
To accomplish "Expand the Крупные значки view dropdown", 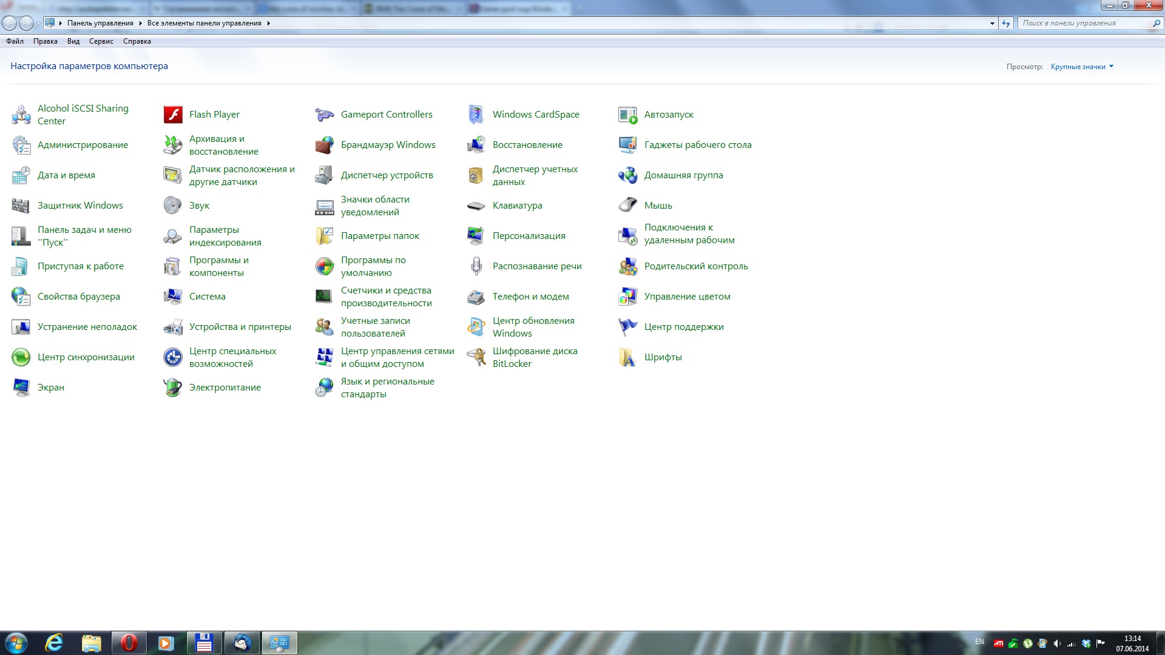I will (1082, 67).
